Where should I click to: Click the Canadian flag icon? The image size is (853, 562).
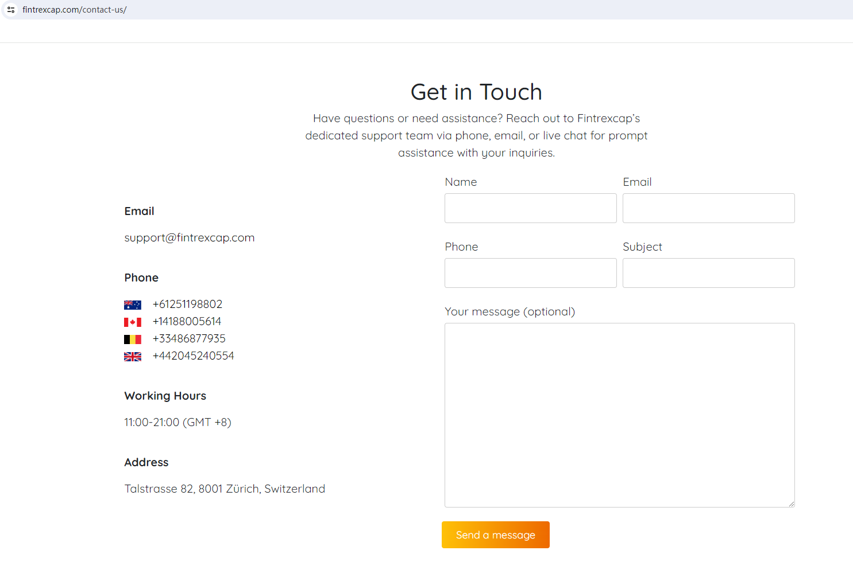click(x=133, y=322)
